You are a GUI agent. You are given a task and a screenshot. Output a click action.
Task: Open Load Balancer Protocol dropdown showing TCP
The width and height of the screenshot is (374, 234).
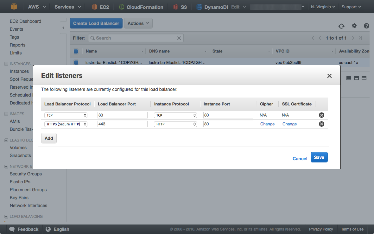(66, 115)
